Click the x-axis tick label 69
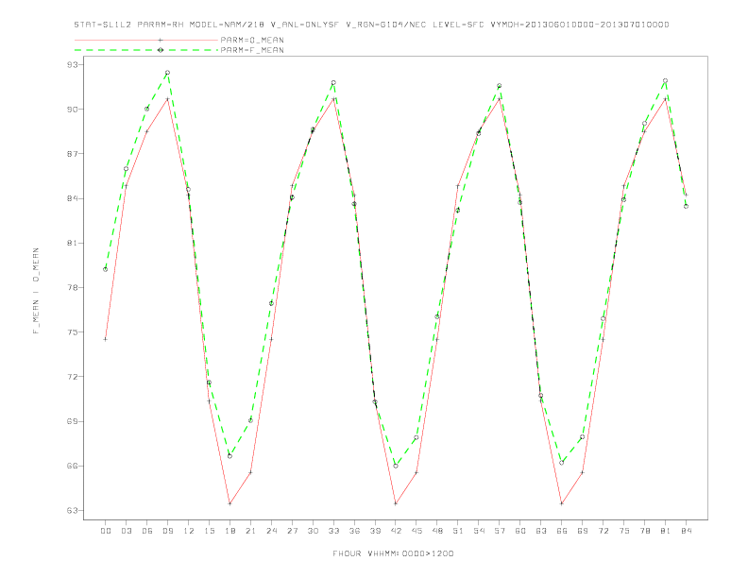 (583, 531)
